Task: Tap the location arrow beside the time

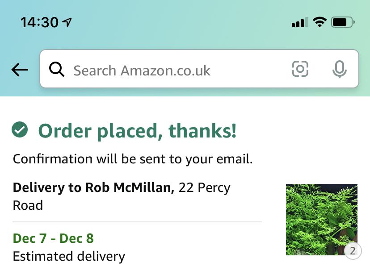Action: click(67, 22)
